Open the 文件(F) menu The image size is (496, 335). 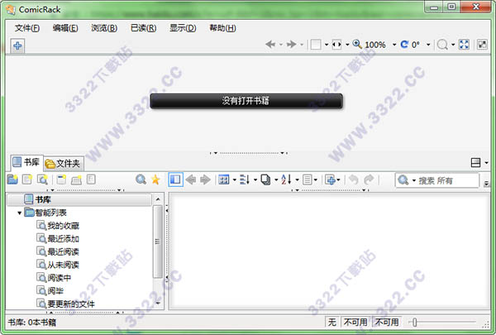[x=27, y=28]
